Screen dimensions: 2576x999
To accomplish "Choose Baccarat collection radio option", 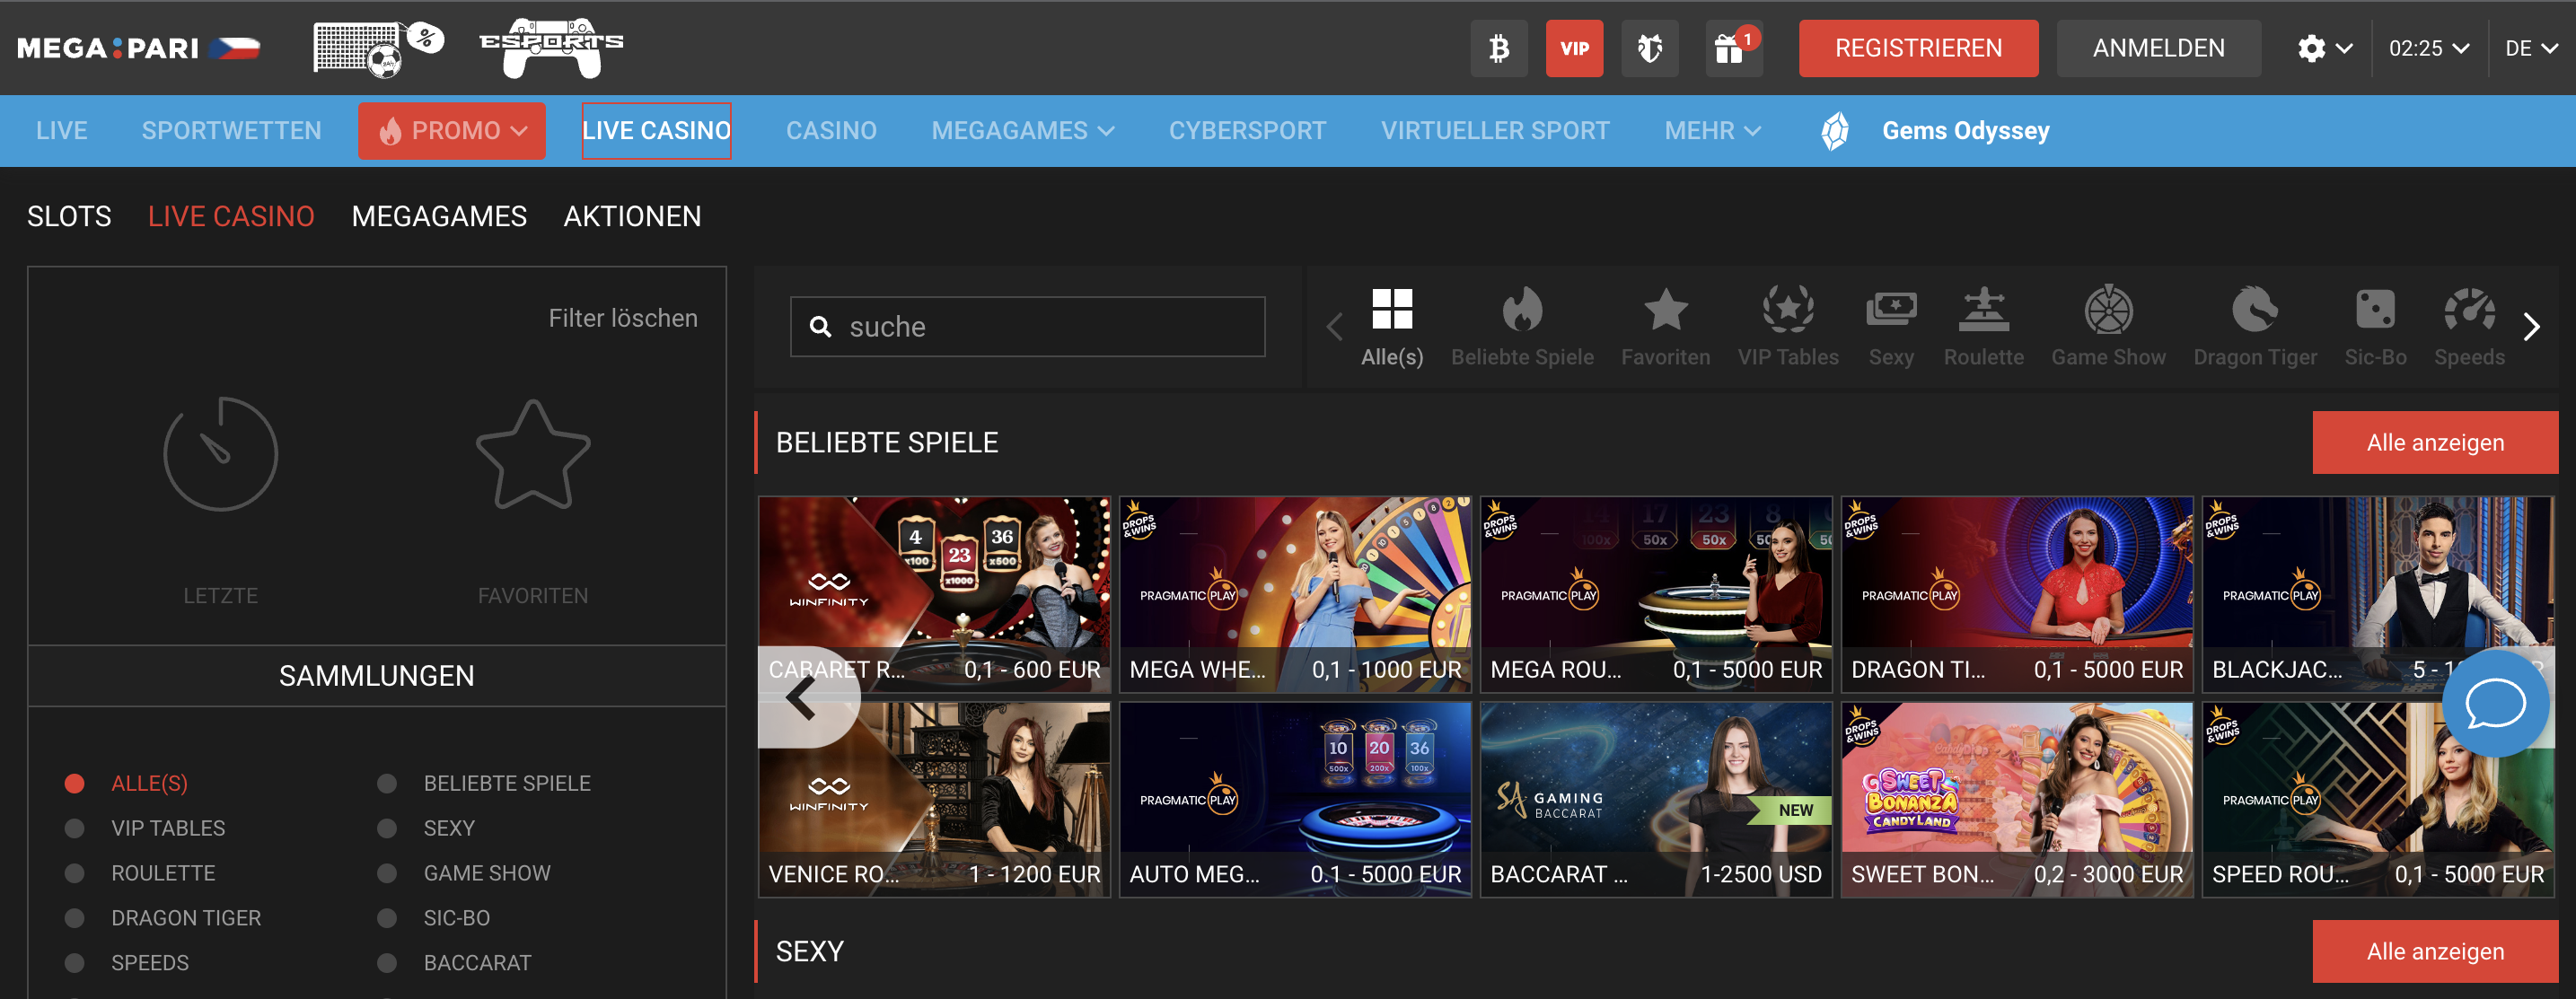I will 387,963.
